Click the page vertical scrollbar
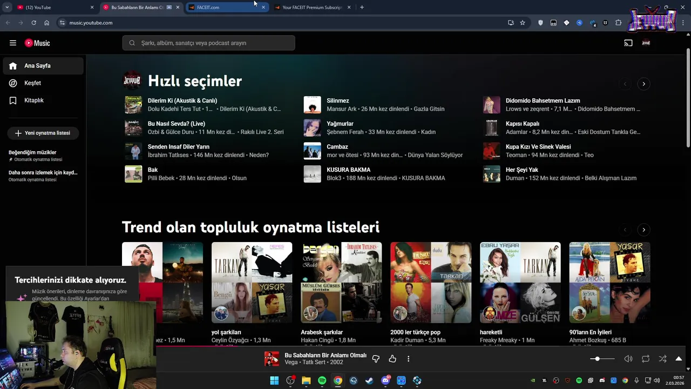The height and width of the screenshot is (389, 691). pyautogui.click(x=688, y=97)
